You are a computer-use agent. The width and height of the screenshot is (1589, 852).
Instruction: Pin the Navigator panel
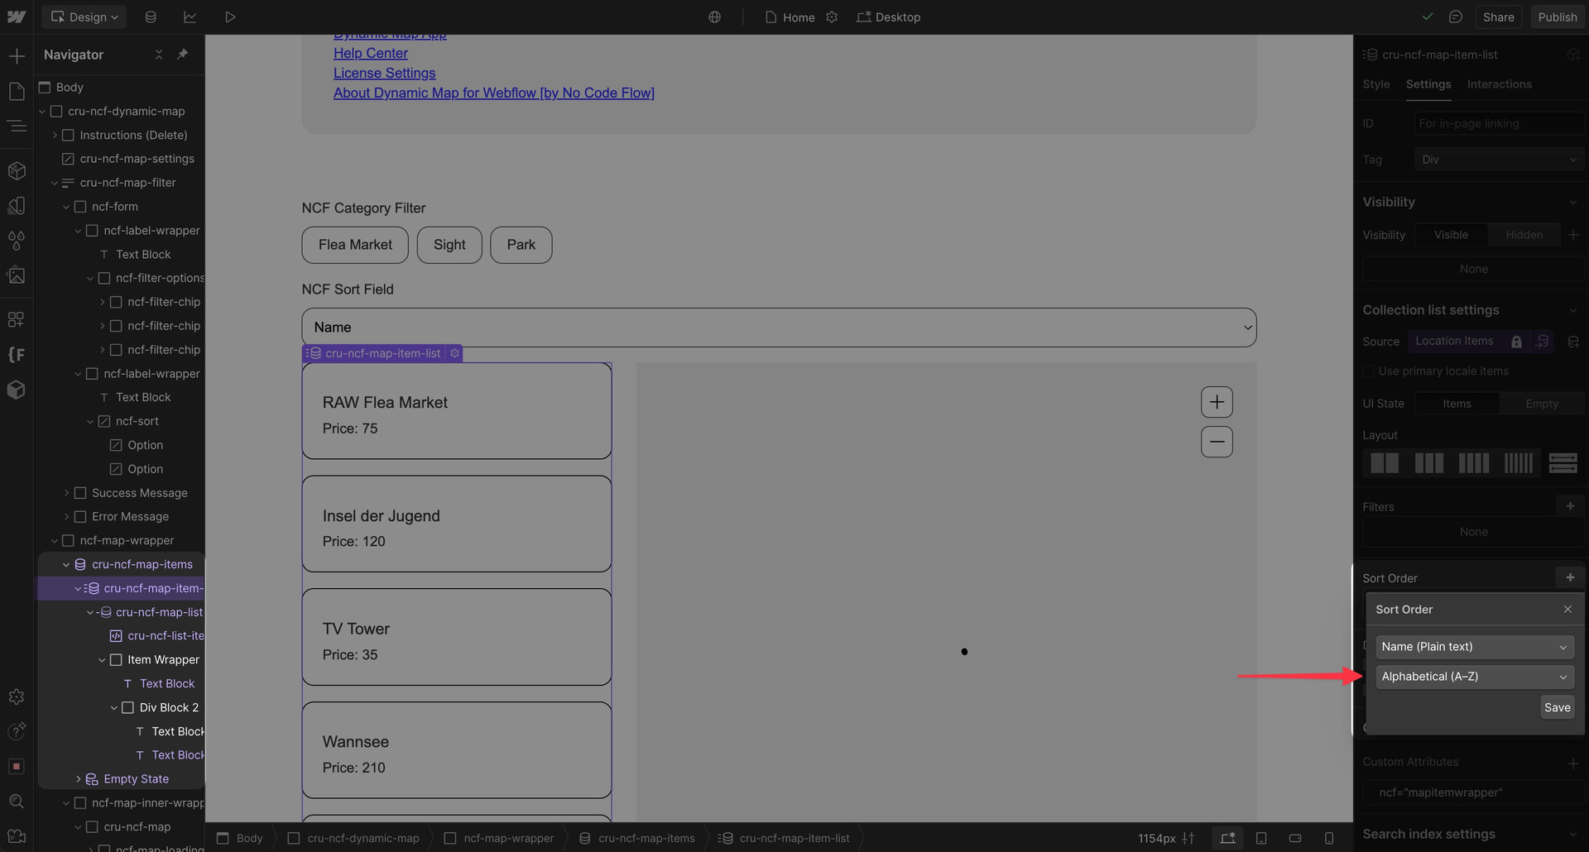[x=183, y=55]
